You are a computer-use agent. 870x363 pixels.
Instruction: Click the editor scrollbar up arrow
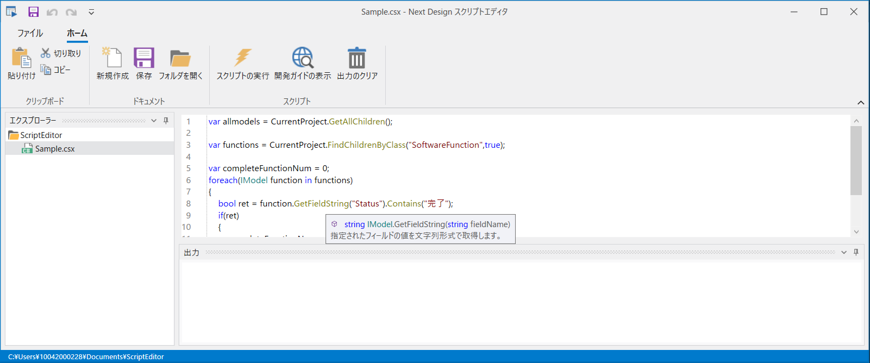tap(856, 121)
